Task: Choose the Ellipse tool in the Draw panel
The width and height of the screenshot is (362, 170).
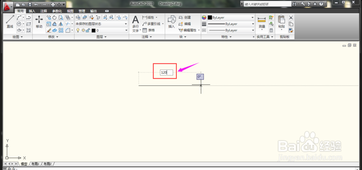Action: pyautogui.click(x=19, y=30)
